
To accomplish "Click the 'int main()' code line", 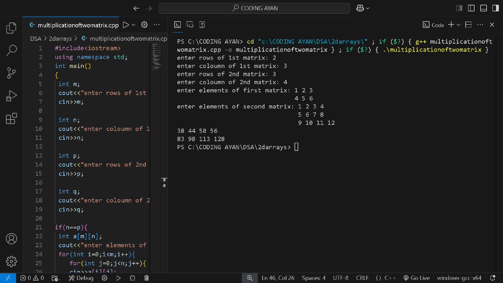I will (x=73, y=66).
